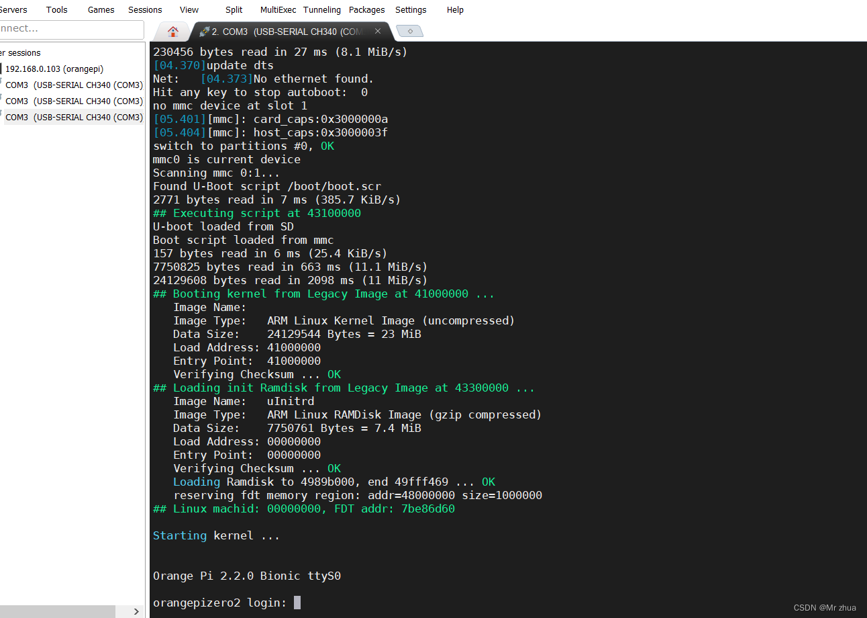Open the Packages menu
The width and height of the screenshot is (867, 618).
(x=367, y=10)
